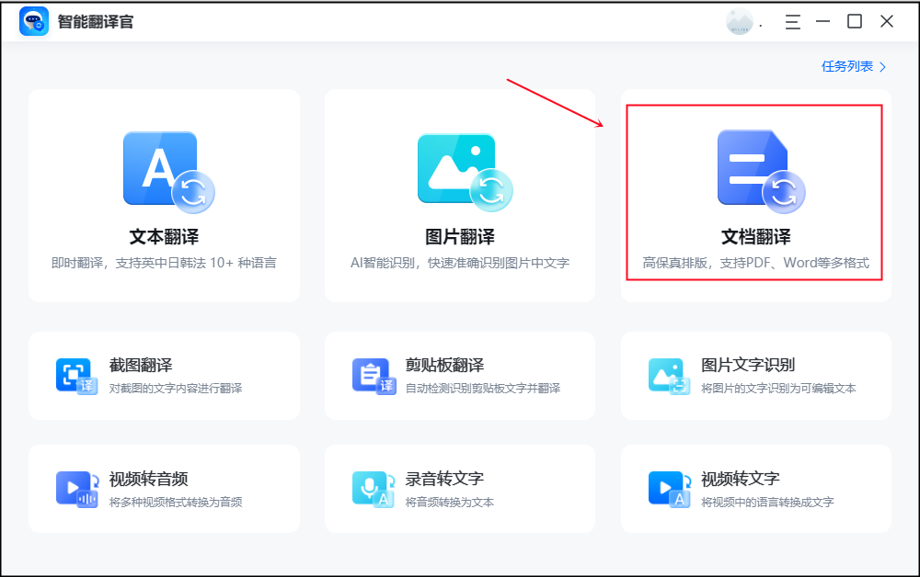Click the 视频转文字 label

741,479
